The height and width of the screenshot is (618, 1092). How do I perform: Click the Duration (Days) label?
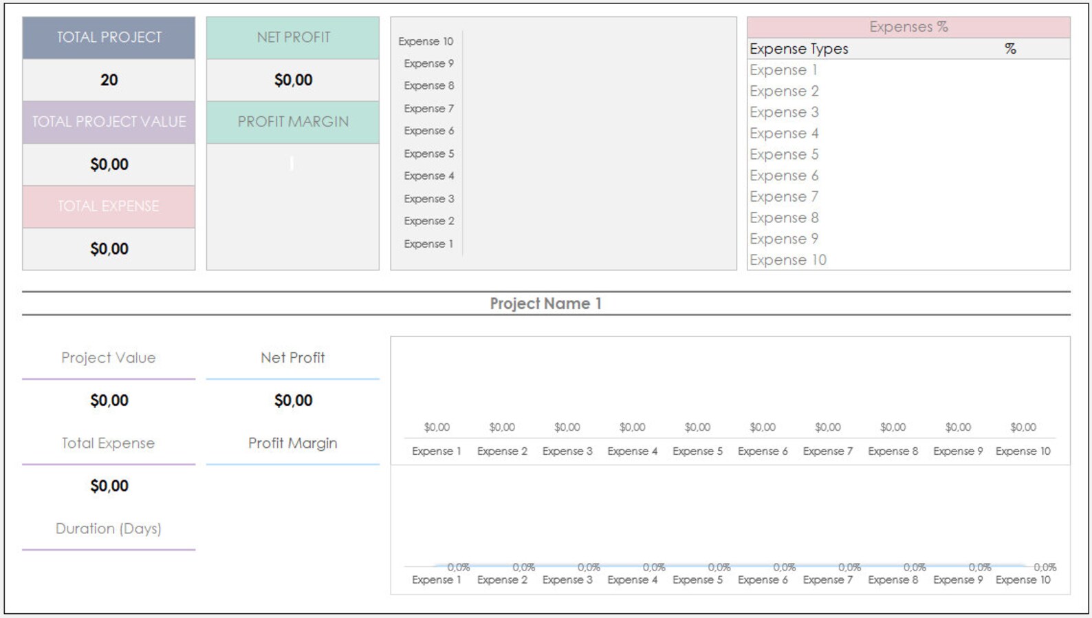[x=109, y=529]
